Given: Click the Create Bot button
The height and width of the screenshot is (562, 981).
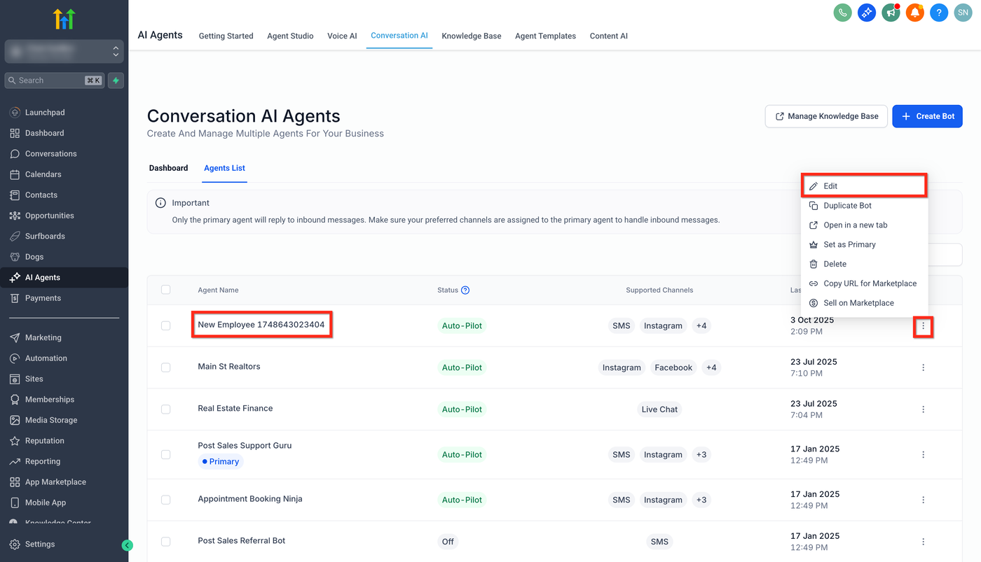Looking at the screenshot, I should (x=927, y=116).
